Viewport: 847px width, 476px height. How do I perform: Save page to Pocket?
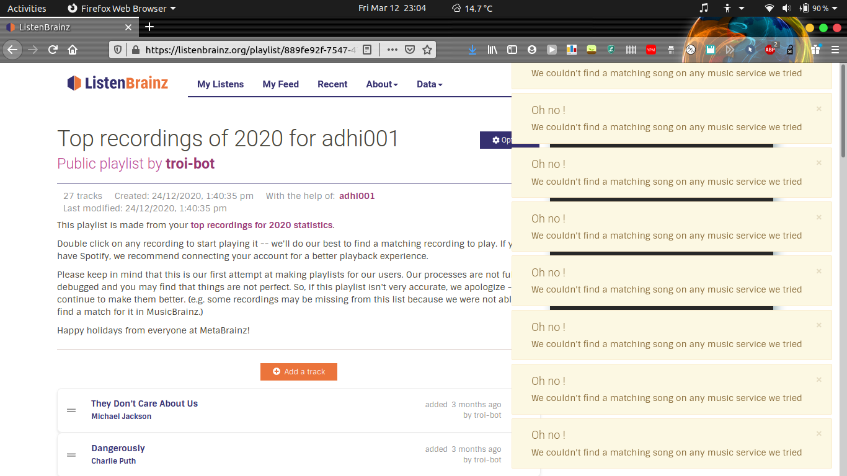pyautogui.click(x=410, y=50)
